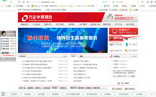Image resolution: width=156 pixels, height=97 pixels.
Task: Click the 方正中期期货官网 search suggestion
Action: click(73, 94)
